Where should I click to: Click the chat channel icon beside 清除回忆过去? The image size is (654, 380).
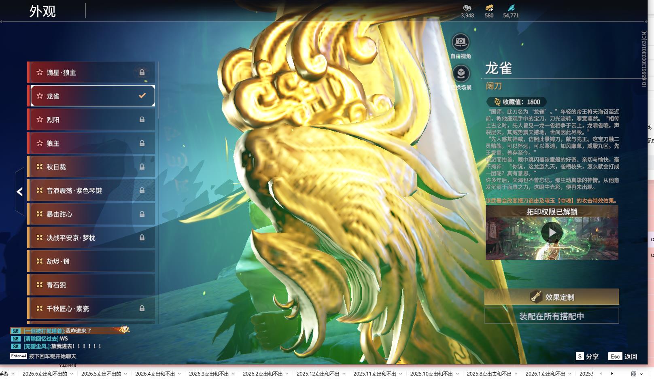coord(16,338)
